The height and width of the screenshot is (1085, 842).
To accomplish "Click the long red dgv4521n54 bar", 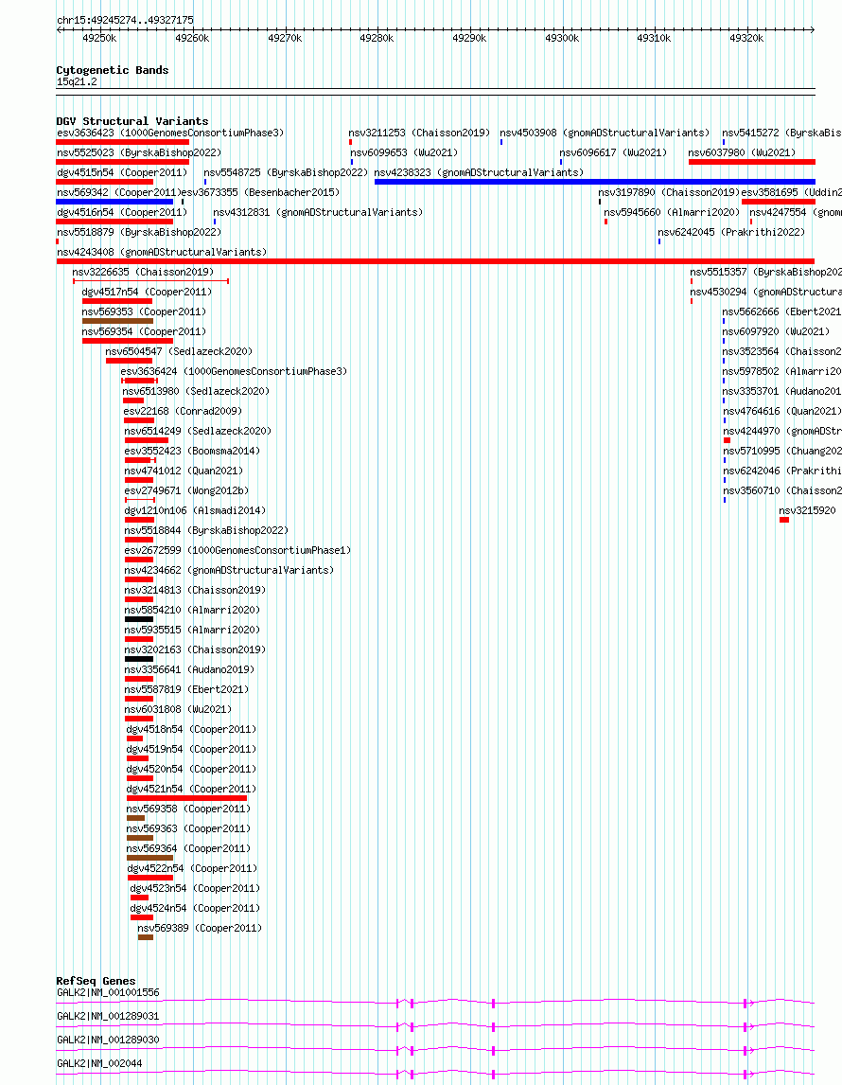I will tap(186, 798).
